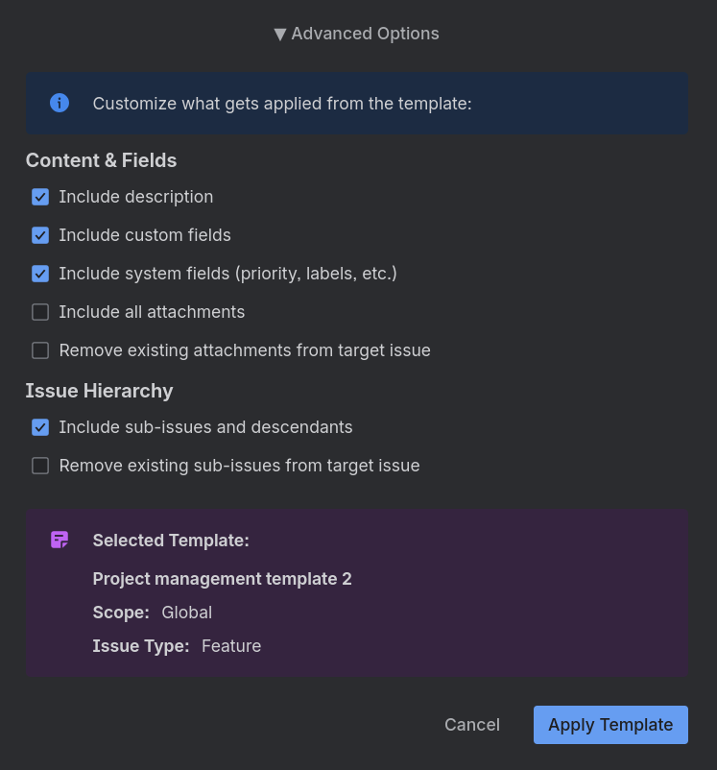This screenshot has height=770, width=717.
Task: Click the blue info icon in the banner
Action: (59, 103)
